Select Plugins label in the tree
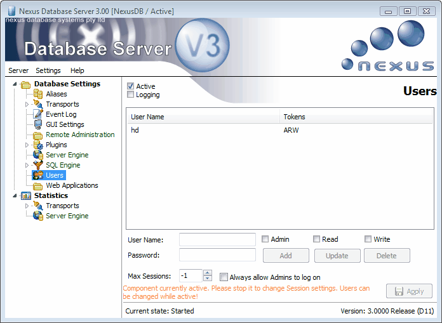The image size is (442, 323). click(57, 145)
